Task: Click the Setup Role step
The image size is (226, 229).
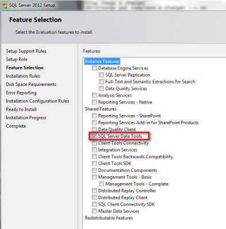Action: pyautogui.click(x=17, y=60)
